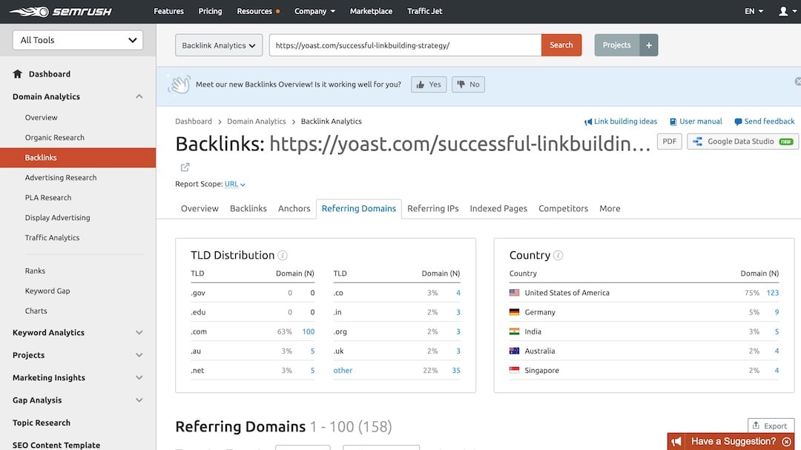Click thumbs-down No button
The image size is (801, 450).
pyautogui.click(x=468, y=85)
